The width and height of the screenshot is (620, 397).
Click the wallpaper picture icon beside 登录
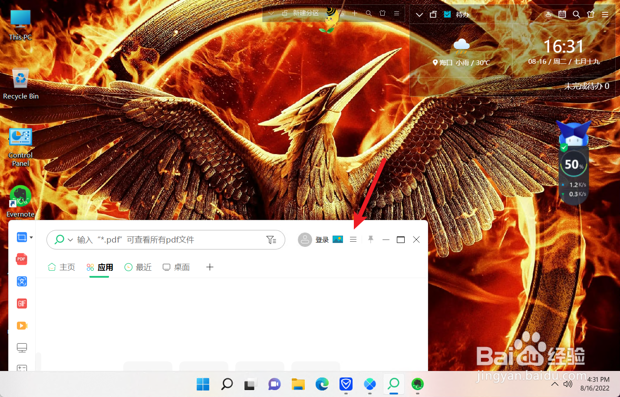(338, 240)
